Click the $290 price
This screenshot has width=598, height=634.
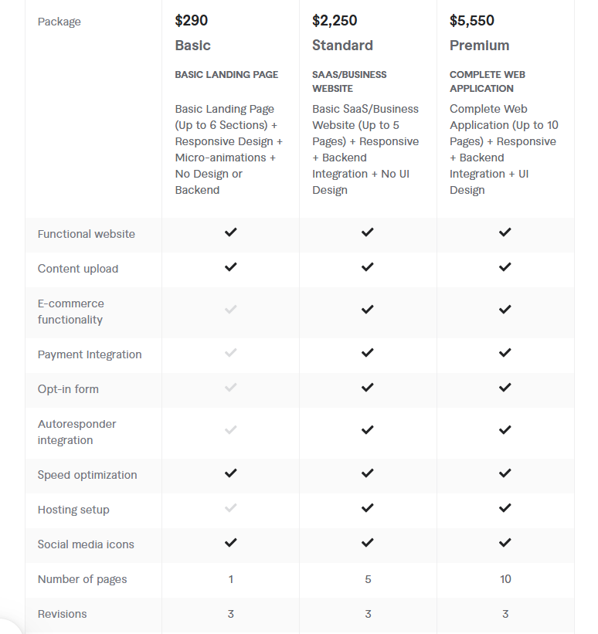(192, 21)
